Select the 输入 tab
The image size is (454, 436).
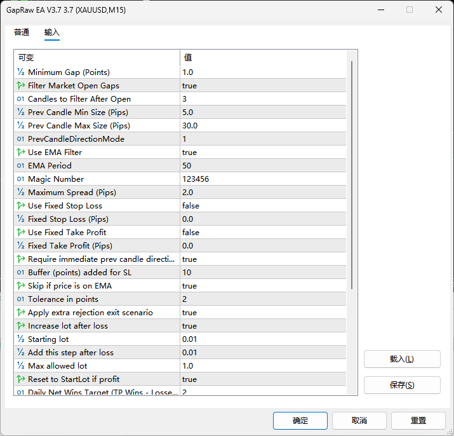pyautogui.click(x=52, y=32)
